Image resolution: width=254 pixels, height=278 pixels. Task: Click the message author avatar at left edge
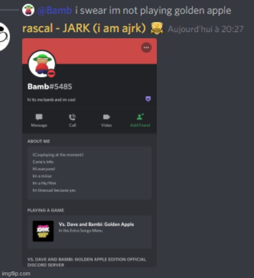coord(4,37)
